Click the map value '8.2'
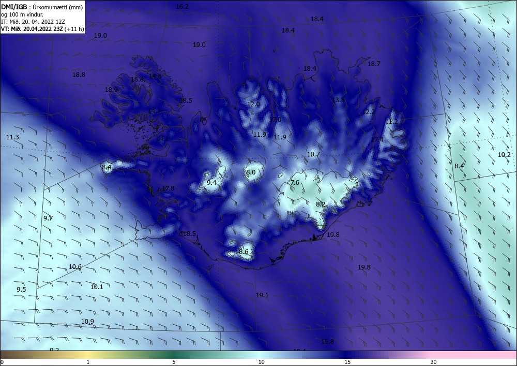 coord(321,204)
